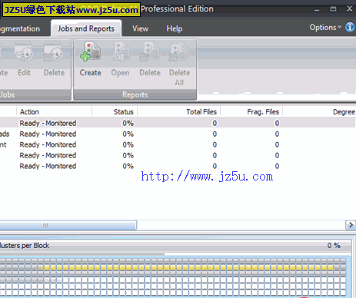Click the Clusters per Block header bar
This screenshot has width=356, height=298.
(x=175, y=246)
